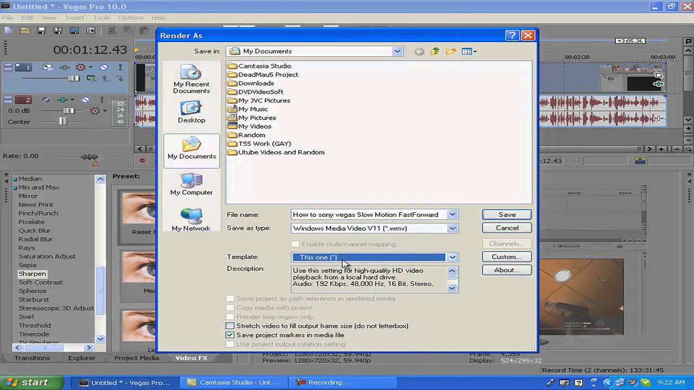
Task: Switch to the Explorer tab
Action: 81,358
